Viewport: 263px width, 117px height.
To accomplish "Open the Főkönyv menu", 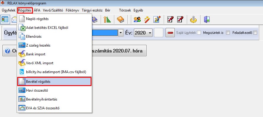I will tap(73, 10).
